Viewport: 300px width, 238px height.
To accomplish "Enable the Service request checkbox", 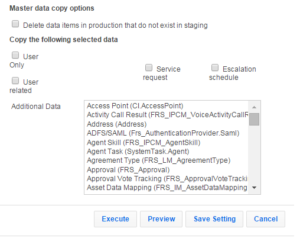I will point(149,67).
